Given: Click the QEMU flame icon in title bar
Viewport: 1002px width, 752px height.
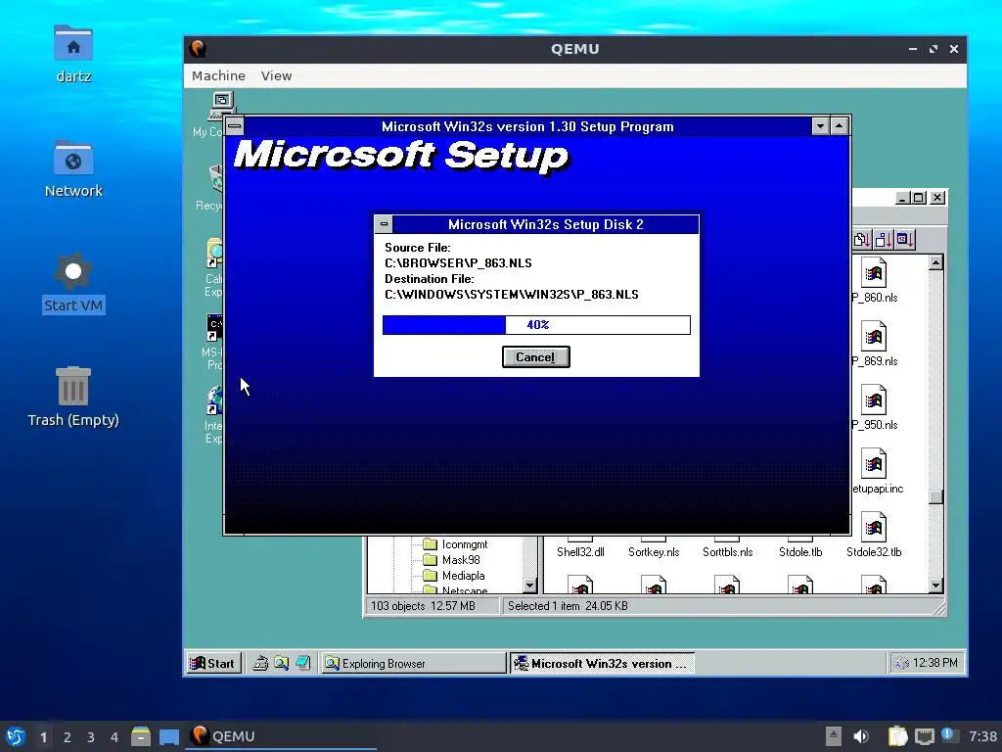Looking at the screenshot, I should coord(198,49).
